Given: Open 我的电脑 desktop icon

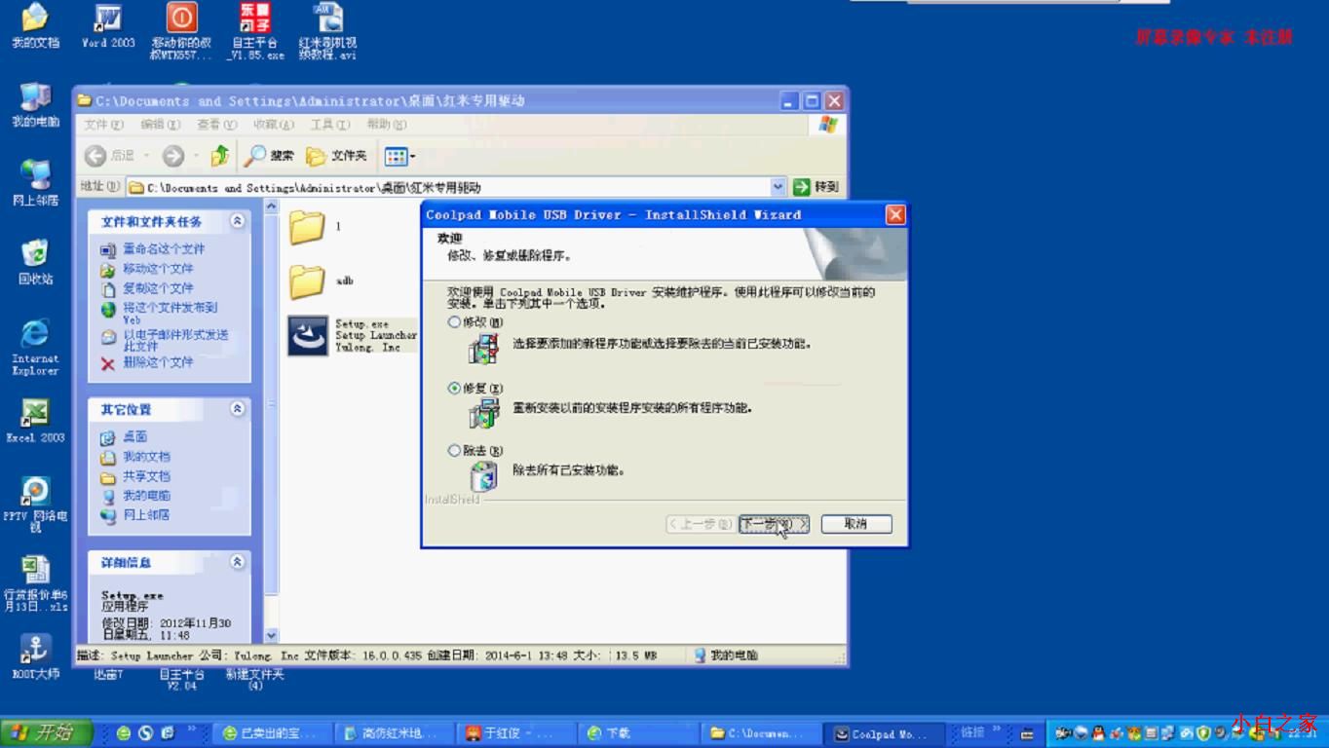Looking at the screenshot, I should click(x=35, y=103).
